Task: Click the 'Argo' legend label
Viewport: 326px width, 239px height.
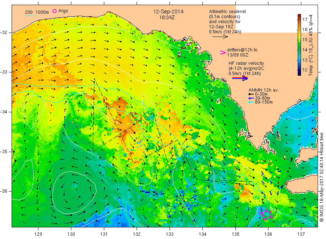Action: tap(63, 11)
